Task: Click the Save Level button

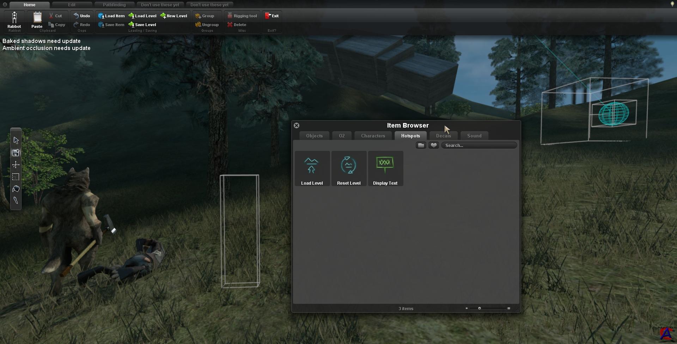Action: [x=142, y=25]
